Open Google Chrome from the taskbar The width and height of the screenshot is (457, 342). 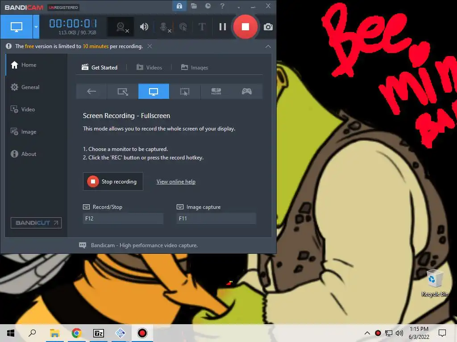76,333
